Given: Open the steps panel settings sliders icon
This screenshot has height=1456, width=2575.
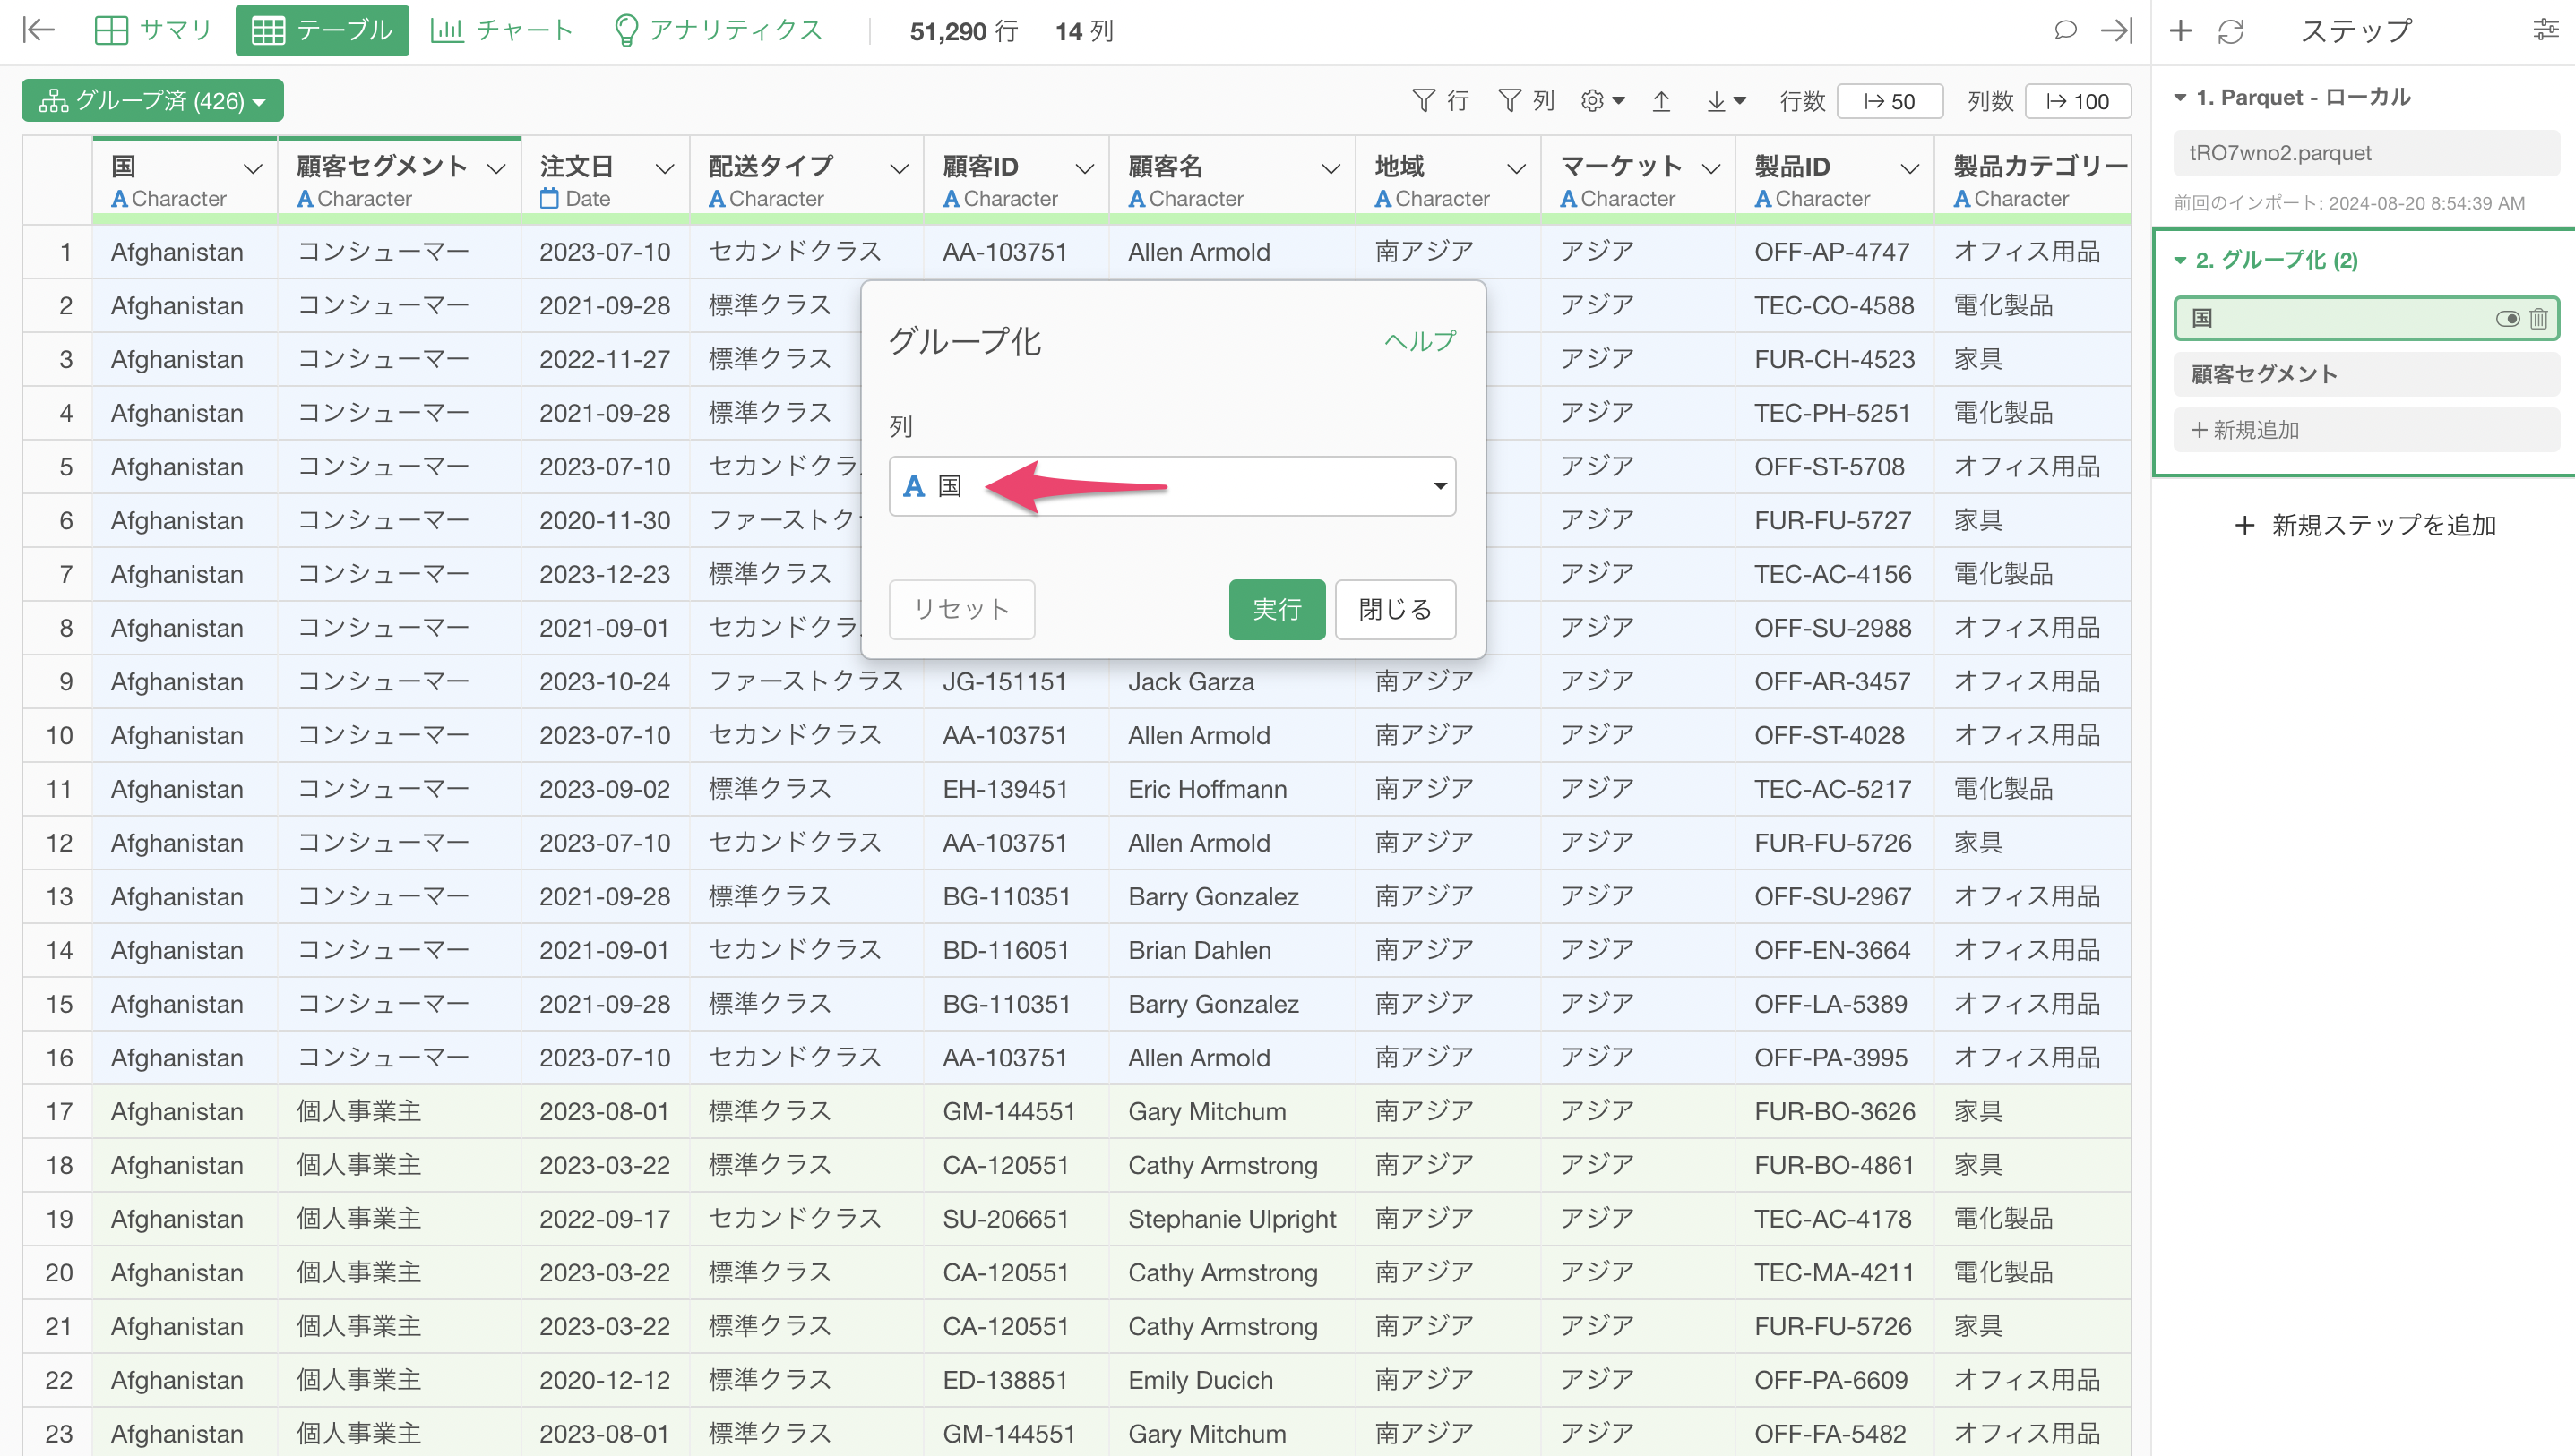Looking at the screenshot, I should coord(2546,30).
